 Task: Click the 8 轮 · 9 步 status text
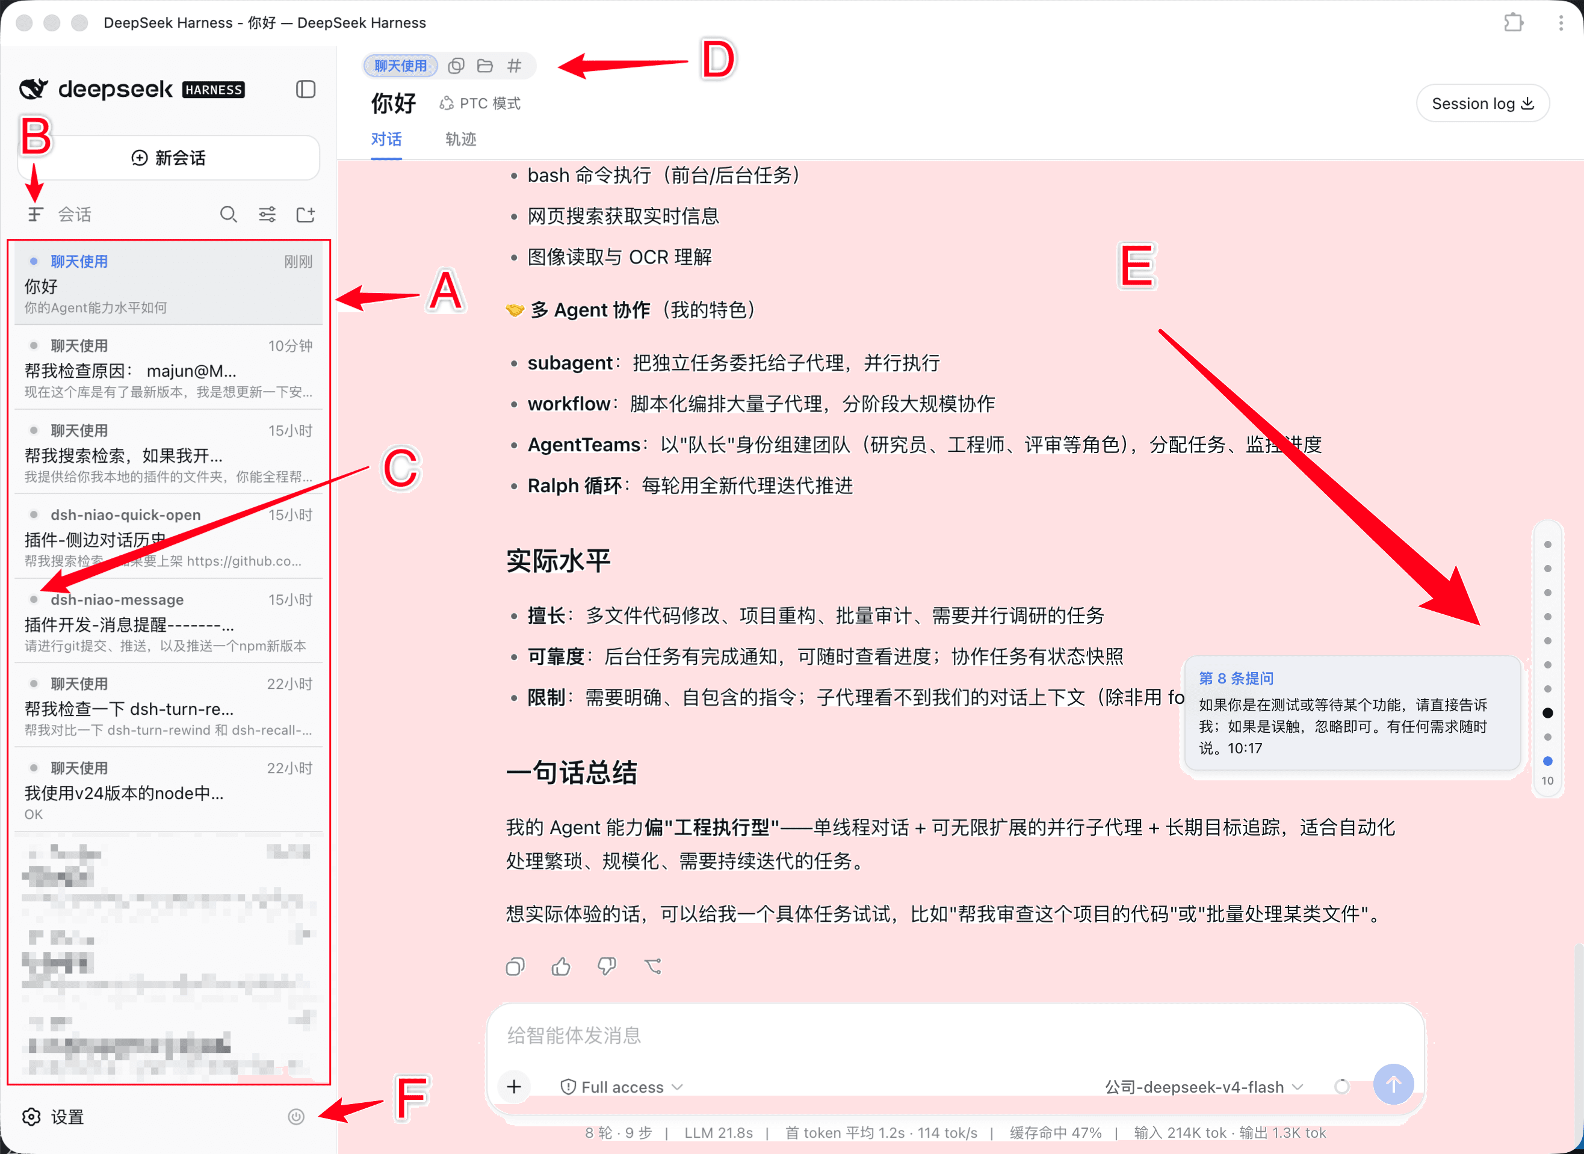tap(618, 1132)
